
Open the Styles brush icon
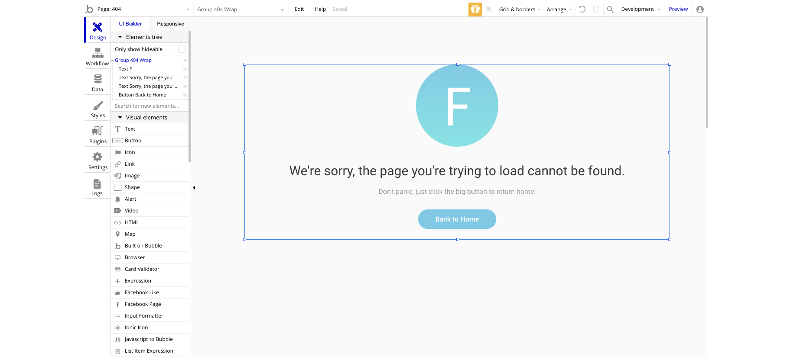(98, 106)
